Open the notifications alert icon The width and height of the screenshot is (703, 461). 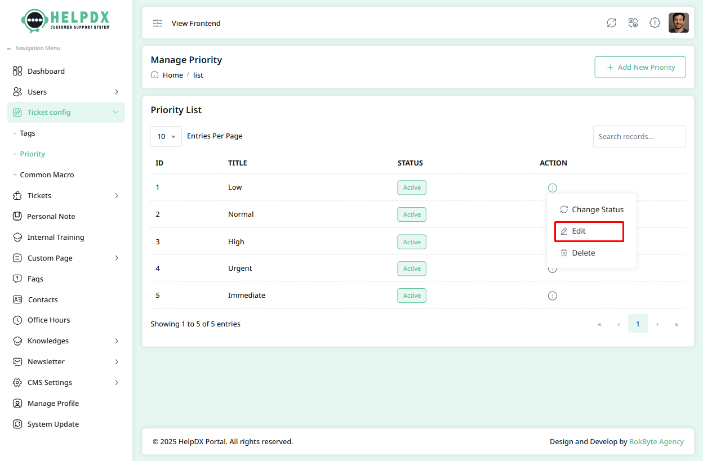tap(655, 23)
